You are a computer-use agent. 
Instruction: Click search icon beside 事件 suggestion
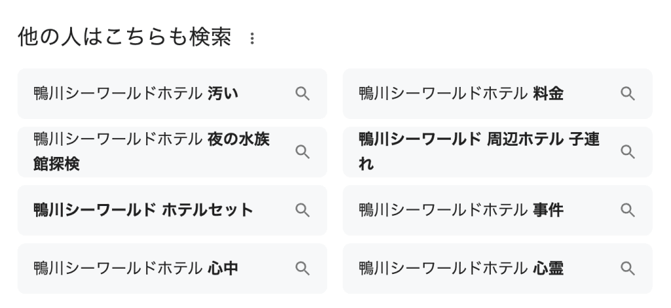628,210
